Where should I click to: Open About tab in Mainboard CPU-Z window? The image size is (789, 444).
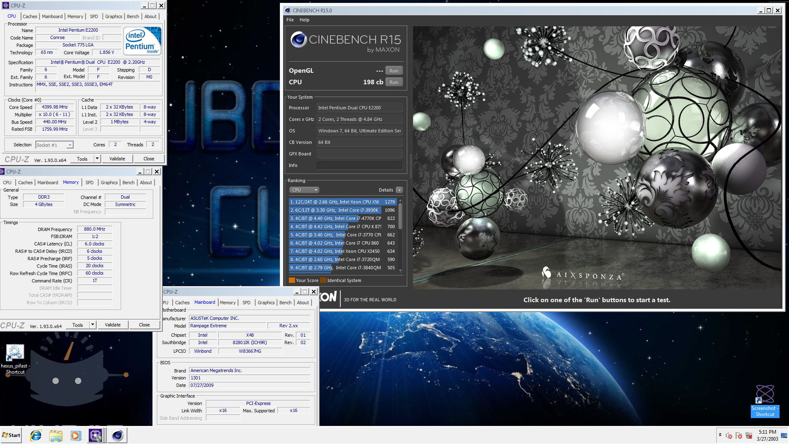tap(303, 303)
